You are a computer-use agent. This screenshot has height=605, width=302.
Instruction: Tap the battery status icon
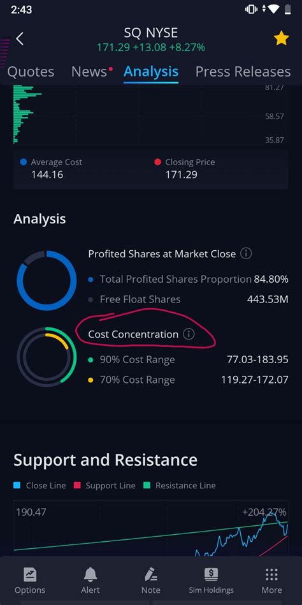point(287,10)
